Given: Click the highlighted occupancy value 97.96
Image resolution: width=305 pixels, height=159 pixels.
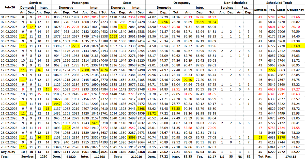Looking at the screenshot, I should [x=163, y=22].
